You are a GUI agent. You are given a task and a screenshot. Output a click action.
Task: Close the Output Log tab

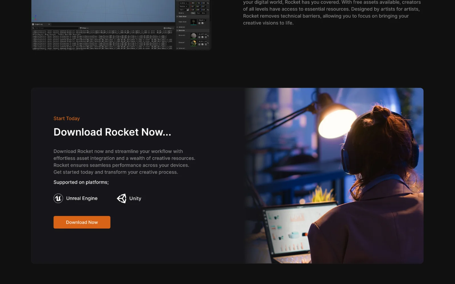[x=49, y=24]
